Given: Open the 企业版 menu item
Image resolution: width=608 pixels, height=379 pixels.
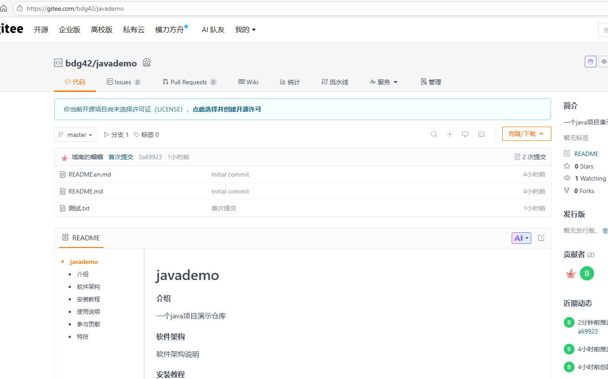Looking at the screenshot, I should pyautogui.click(x=70, y=30).
